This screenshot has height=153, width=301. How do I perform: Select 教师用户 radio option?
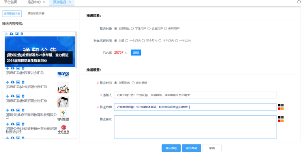click(165, 29)
